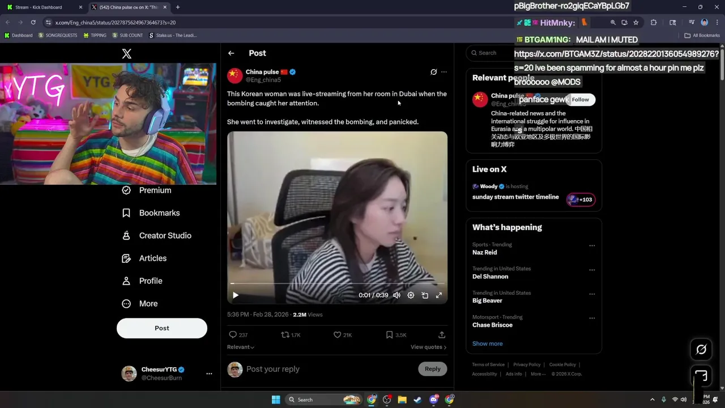Viewport: 725px width, 408px height.
Task: Open File Explorer from the taskbar
Action: click(x=402, y=399)
